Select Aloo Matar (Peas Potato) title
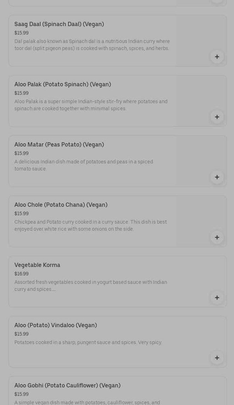Screen dimensions: 234x405 (x=59, y=145)
